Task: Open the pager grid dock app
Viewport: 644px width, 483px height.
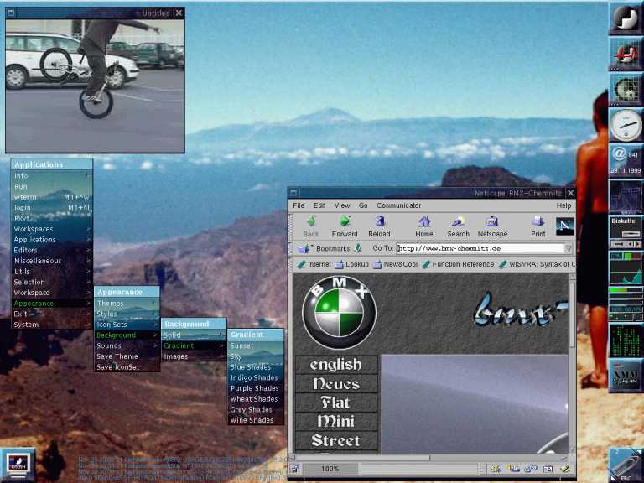Action: coord(626,196)
